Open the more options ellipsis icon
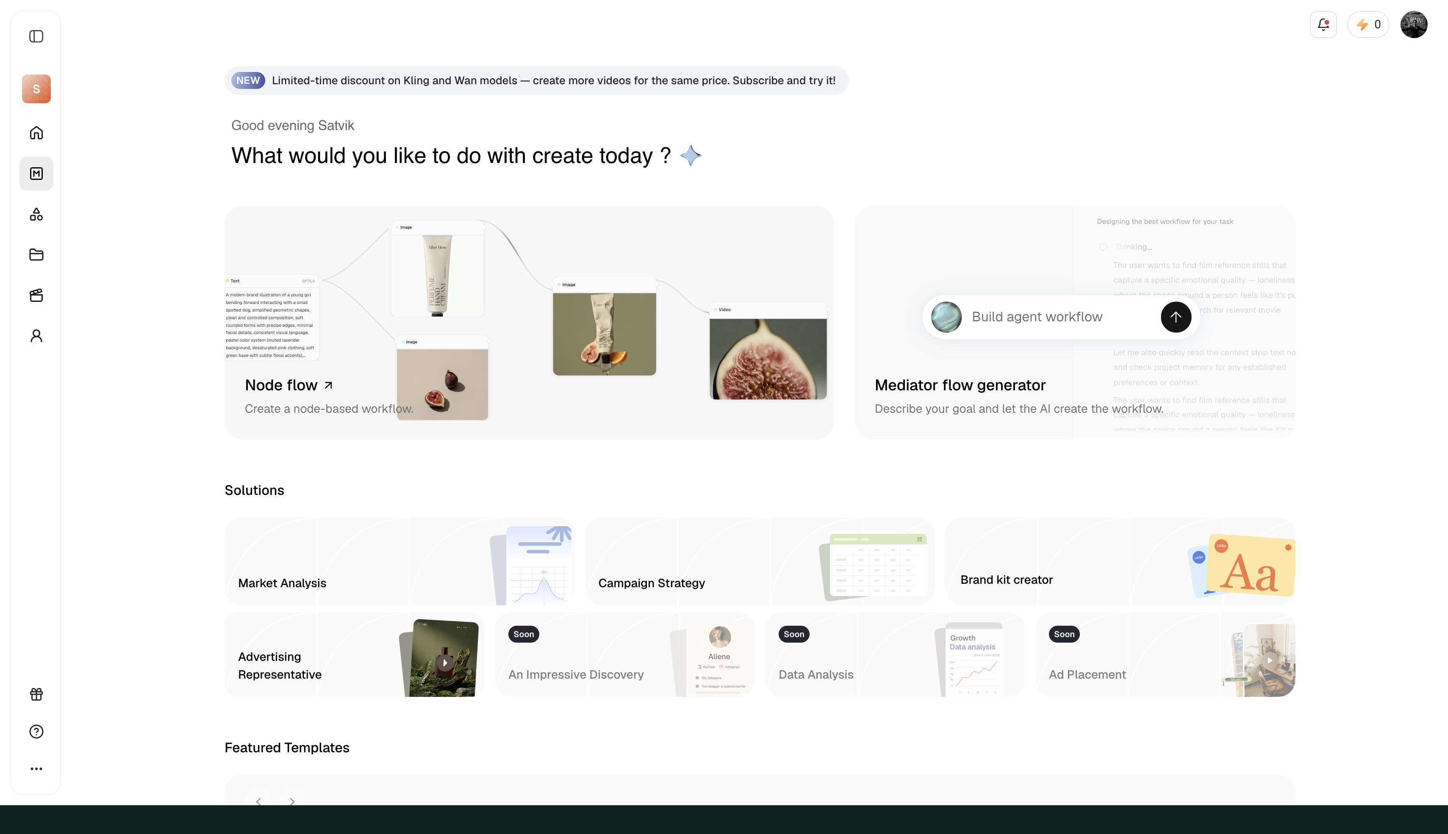The width and height of the screenshot is (1448, 834). pyautogui.click(x=36, y=769)
